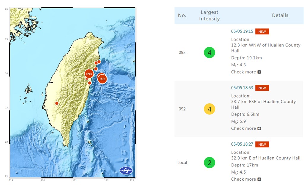Open the 05/05 19:15 earthquake report
Image resolution: width=304 pixels, height=186 pixels.
(242, 31)
